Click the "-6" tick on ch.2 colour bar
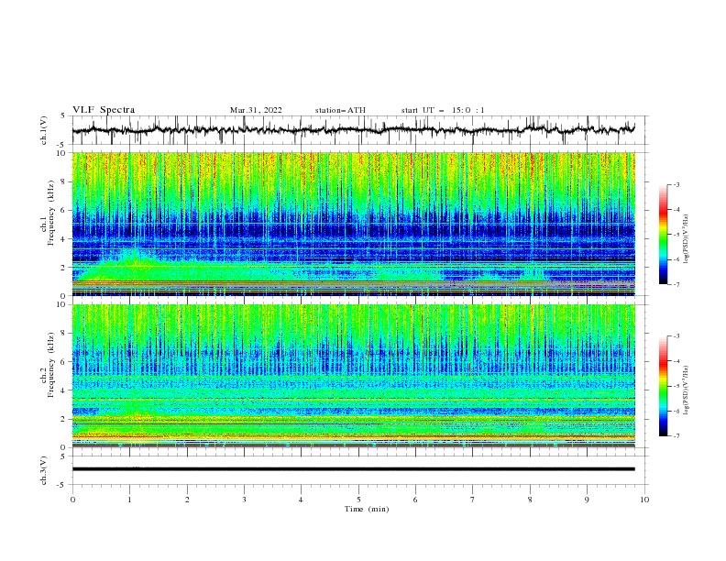The height and width of the screenshot is (561, 726). tap(676, 411)
